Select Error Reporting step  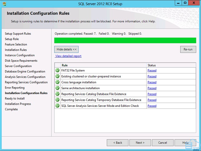15,87
